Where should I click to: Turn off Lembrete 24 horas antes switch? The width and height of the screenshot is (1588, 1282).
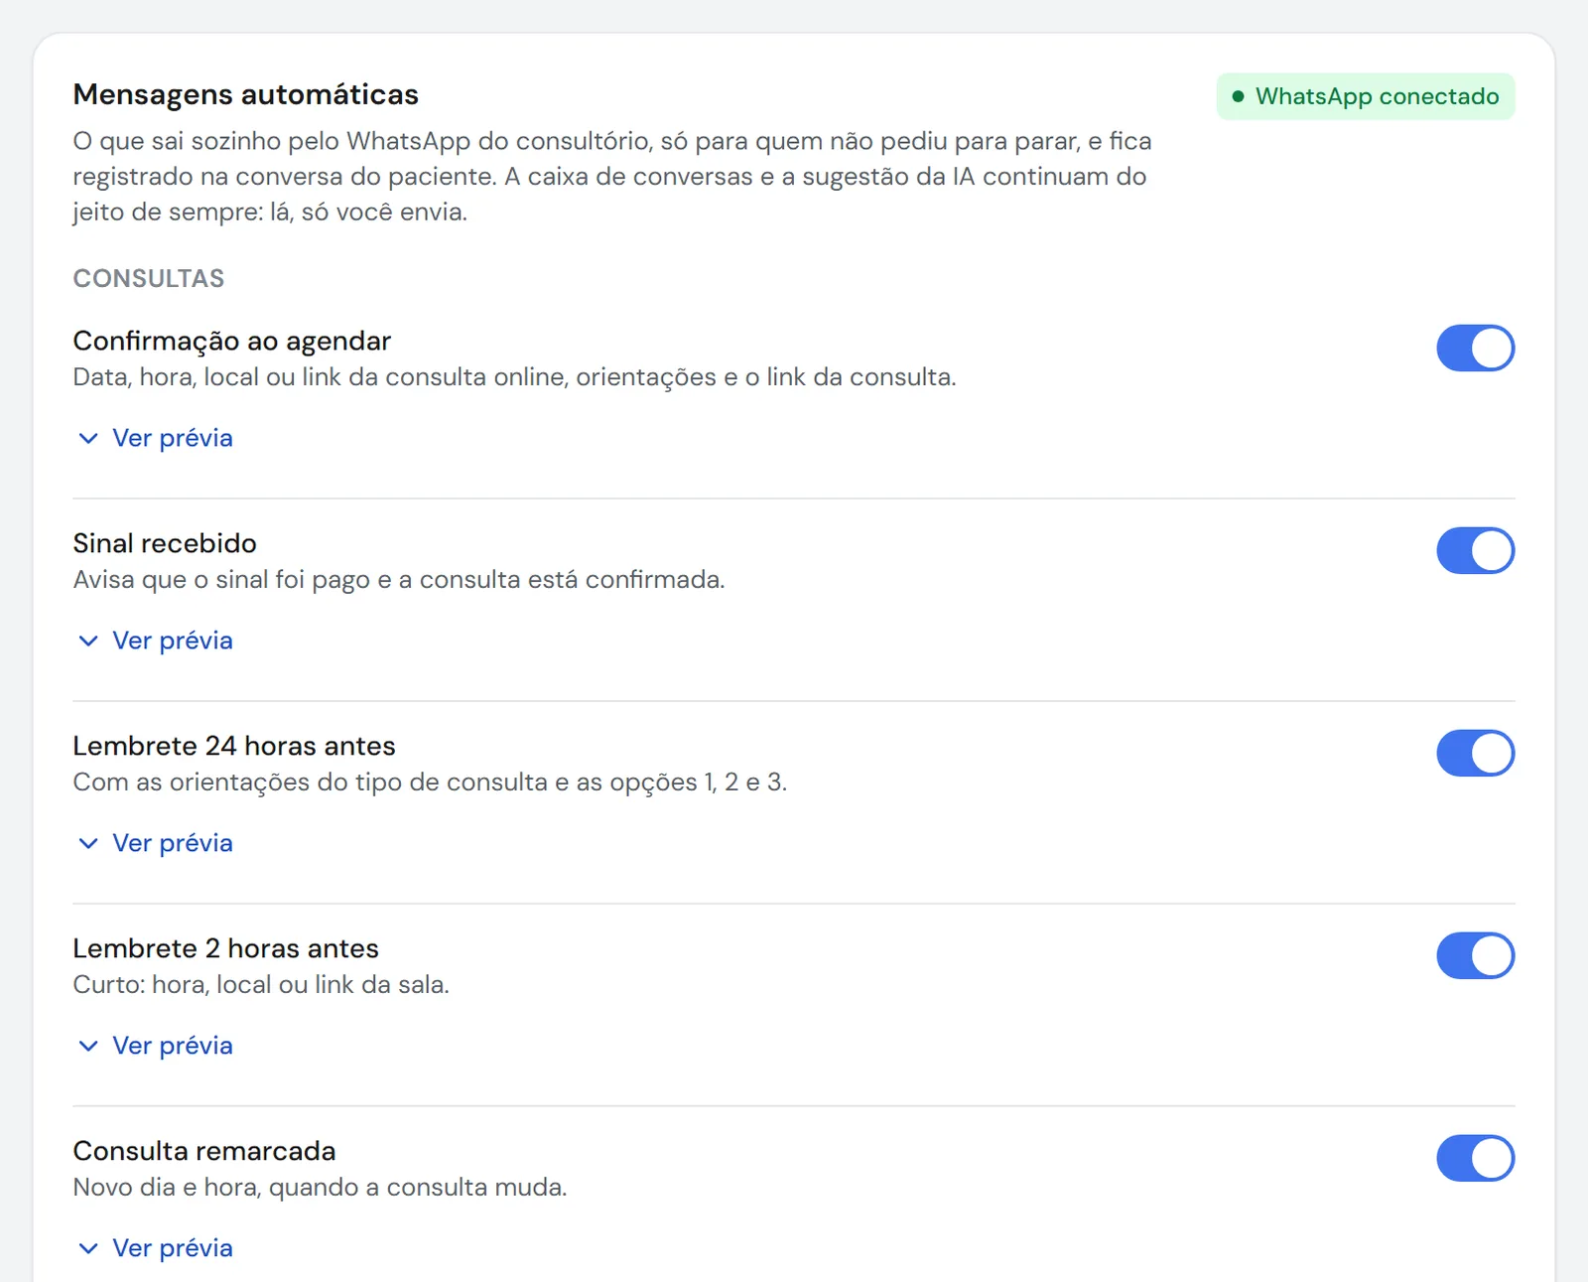[1475, 754]
